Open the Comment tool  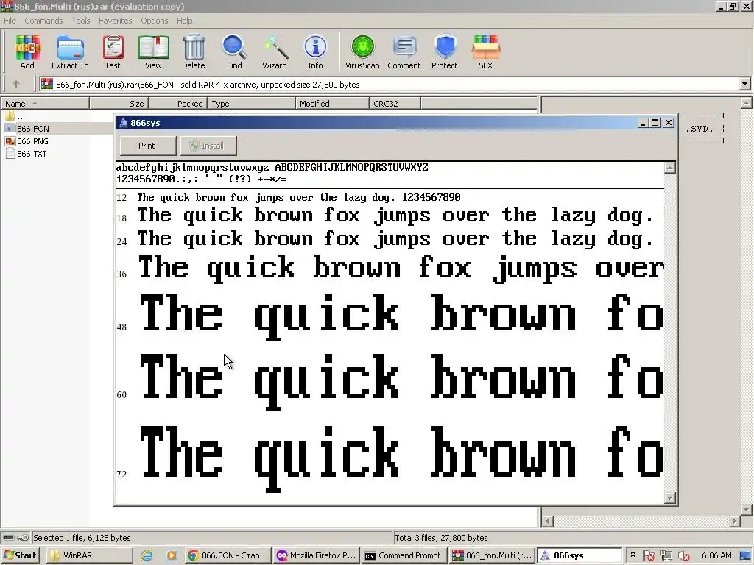[x=404, y=52]
